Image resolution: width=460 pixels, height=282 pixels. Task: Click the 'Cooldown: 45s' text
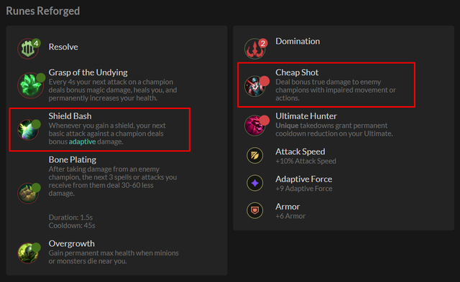tap(72, 226)
